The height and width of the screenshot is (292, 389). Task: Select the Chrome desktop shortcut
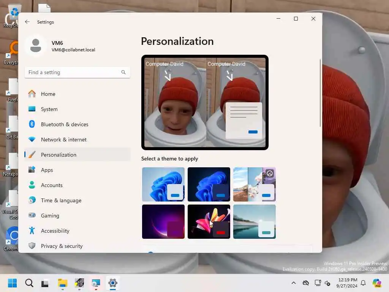tap(11, 239)
